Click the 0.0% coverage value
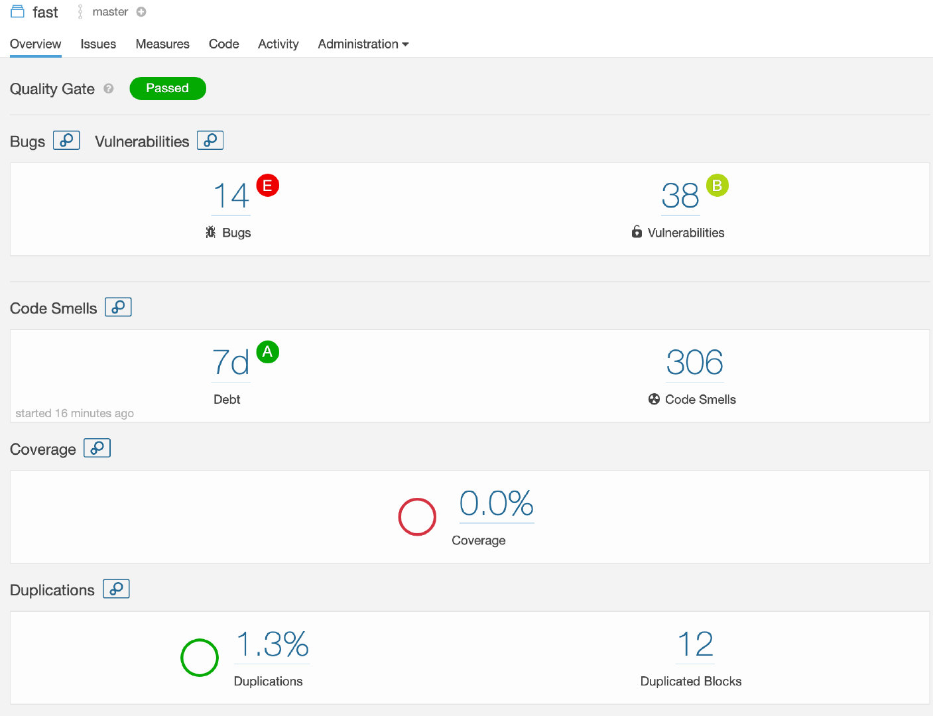Screen dimensions: 933x716 click(497, 504)
